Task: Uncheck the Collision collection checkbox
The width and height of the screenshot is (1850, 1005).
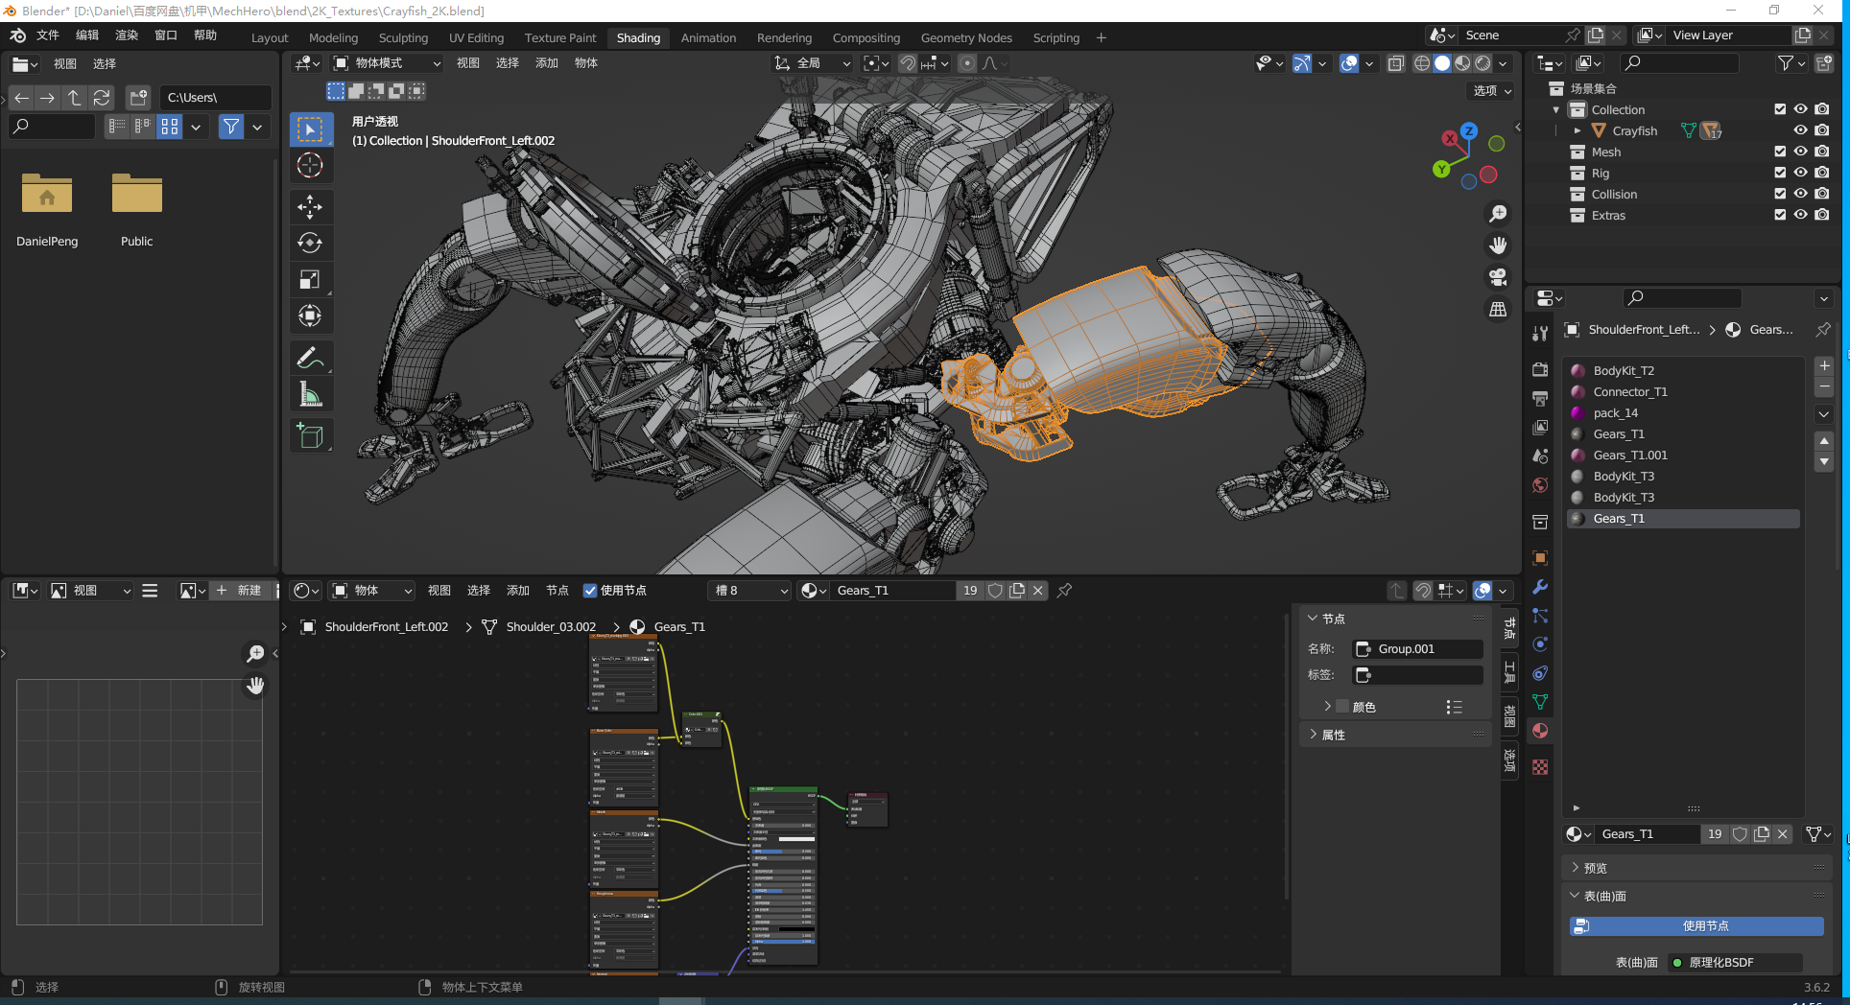Action: pos(1780,194)
